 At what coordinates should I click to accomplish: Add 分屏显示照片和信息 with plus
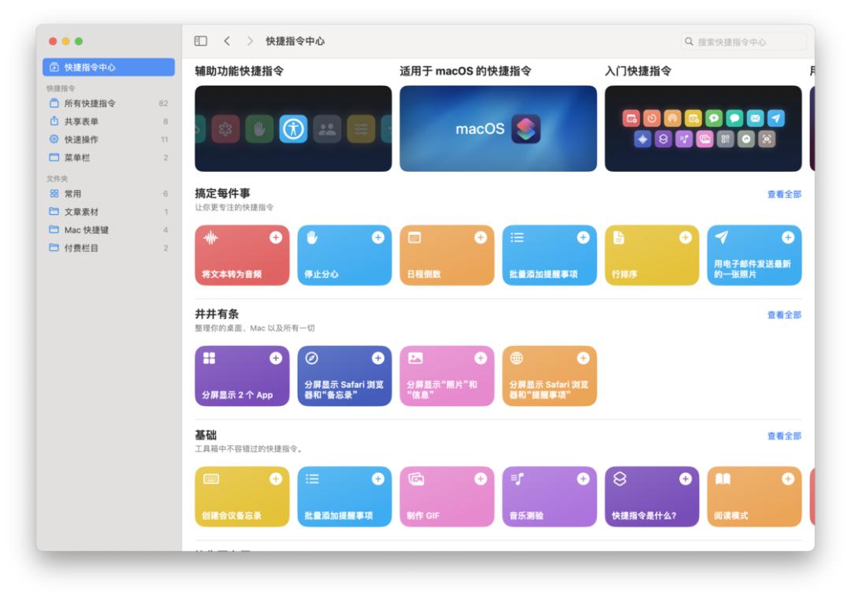pyautogui.click(x=481, y=358)
